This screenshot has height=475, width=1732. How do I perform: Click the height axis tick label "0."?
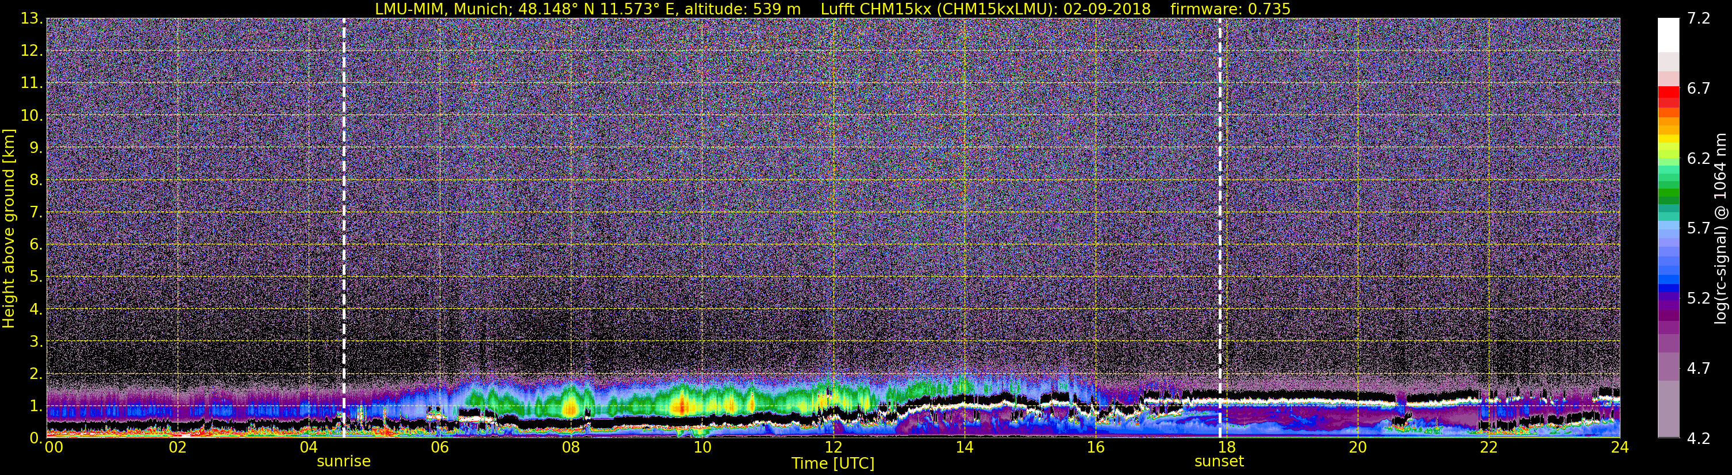pos(36,438)
